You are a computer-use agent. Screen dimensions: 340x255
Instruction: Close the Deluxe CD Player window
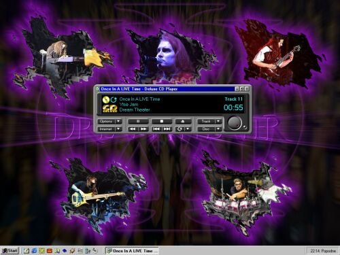[247, 89]
